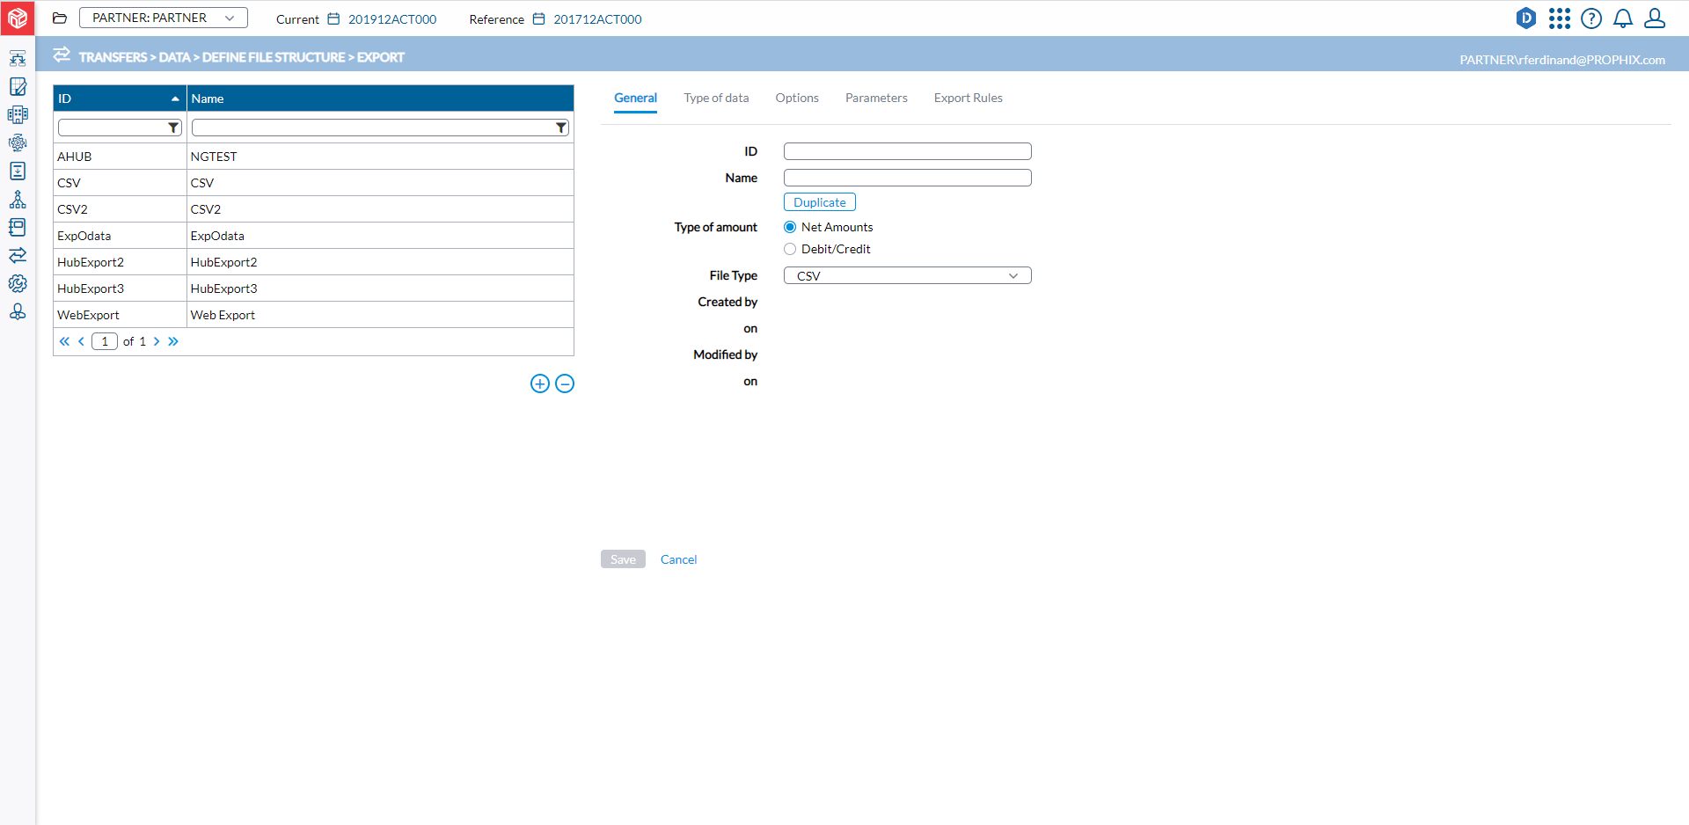Switch to the Parameters tab
The image size is (1689, 825).
pos(876,99)
